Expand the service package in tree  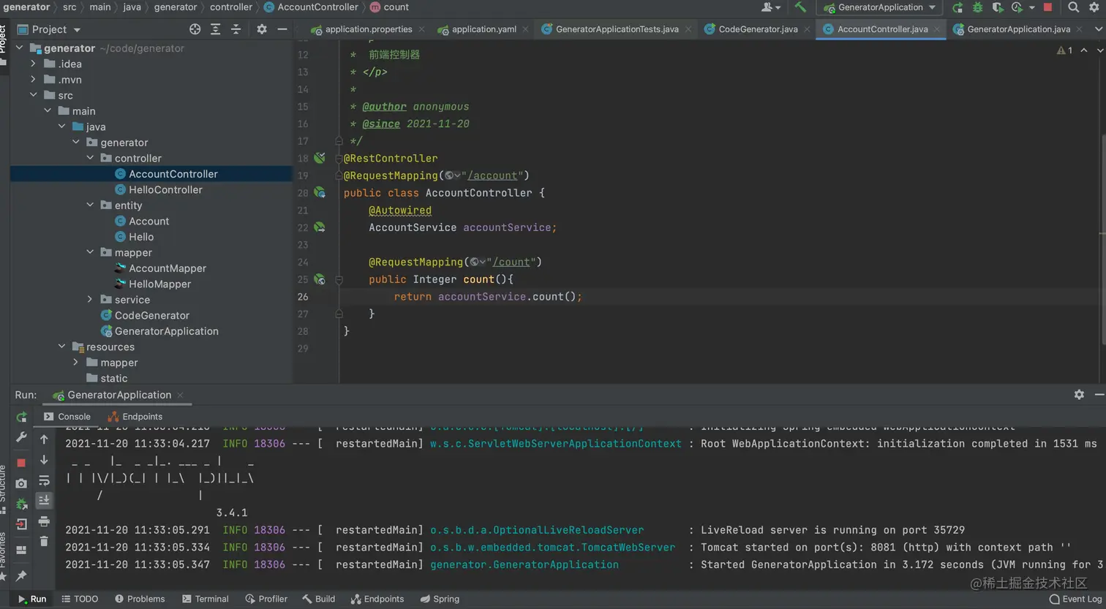click(x=91, y=300)
